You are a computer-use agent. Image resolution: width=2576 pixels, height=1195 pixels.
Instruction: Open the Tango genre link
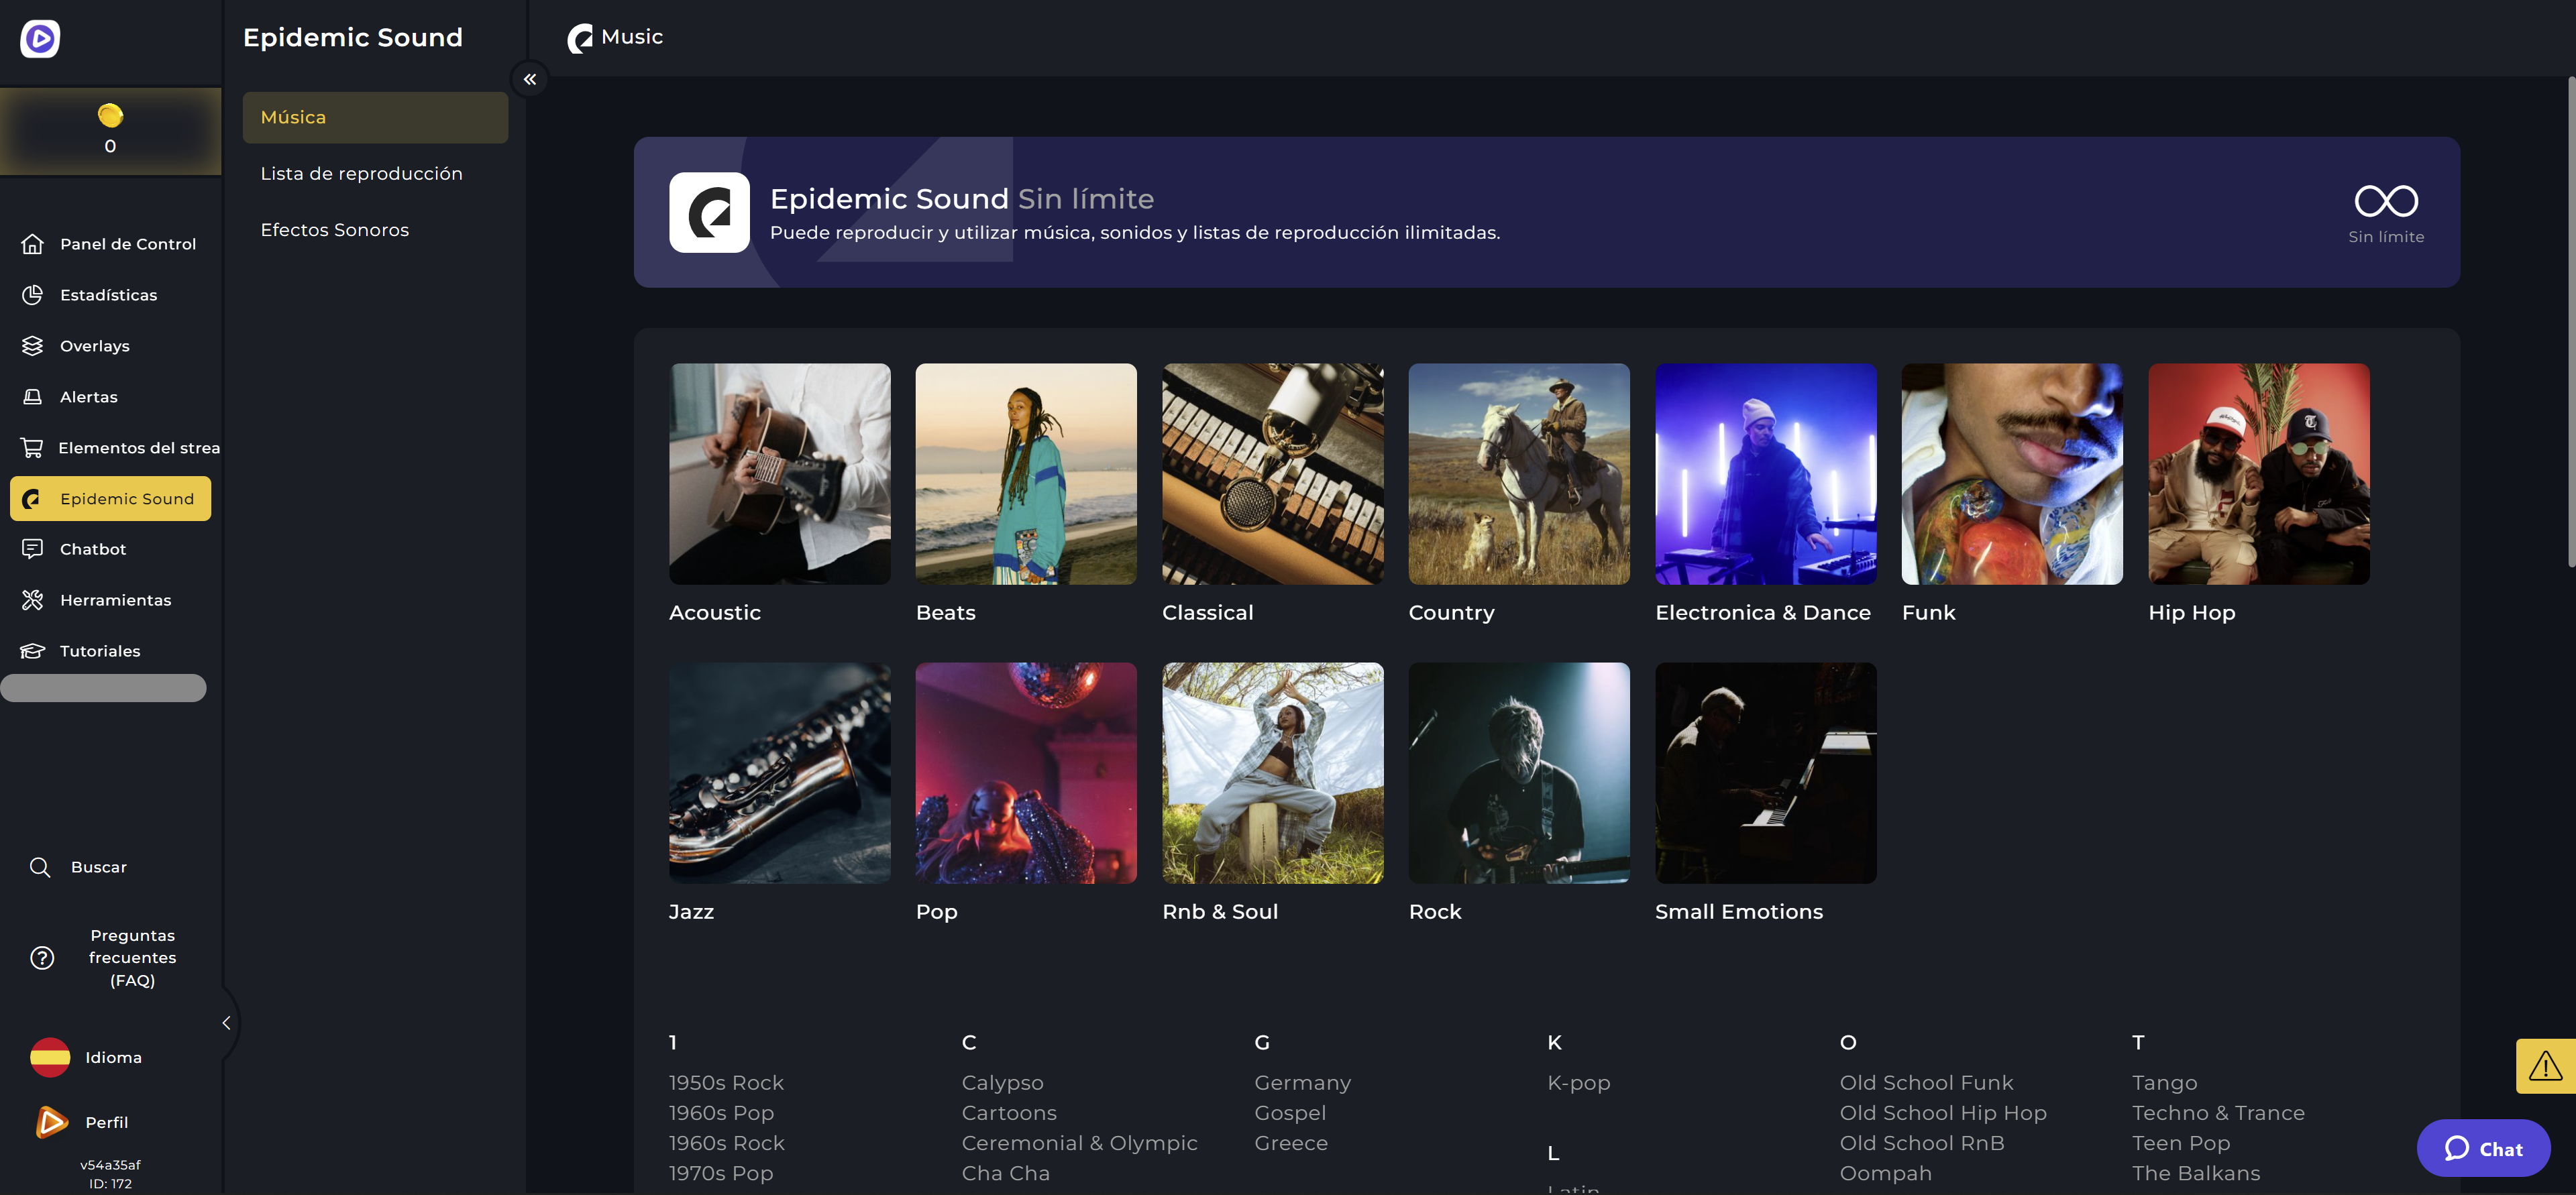[2164, 1083]
